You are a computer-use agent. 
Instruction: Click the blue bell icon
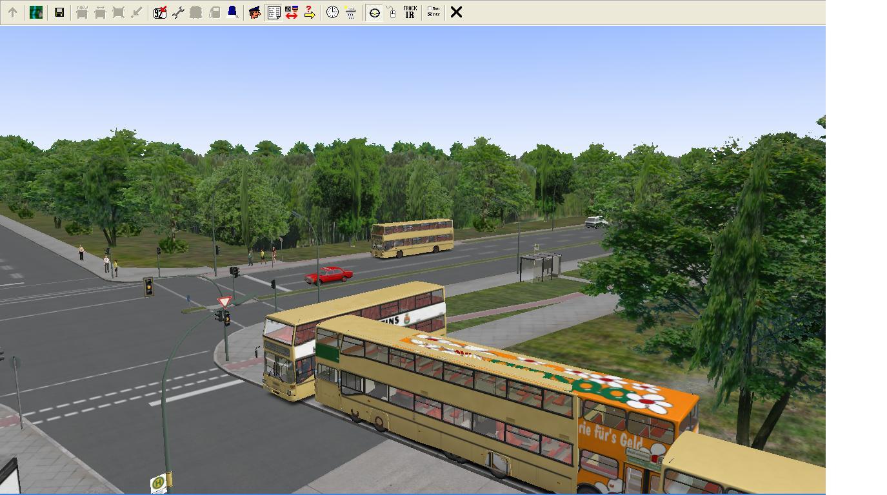click(232, 12)
